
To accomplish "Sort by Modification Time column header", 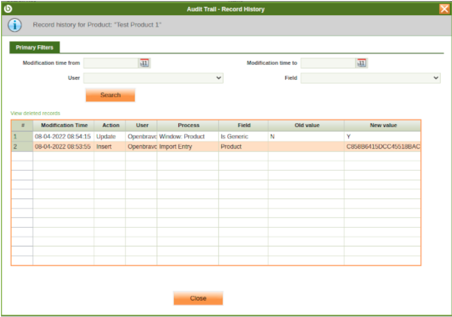I will tap(64, 125).
